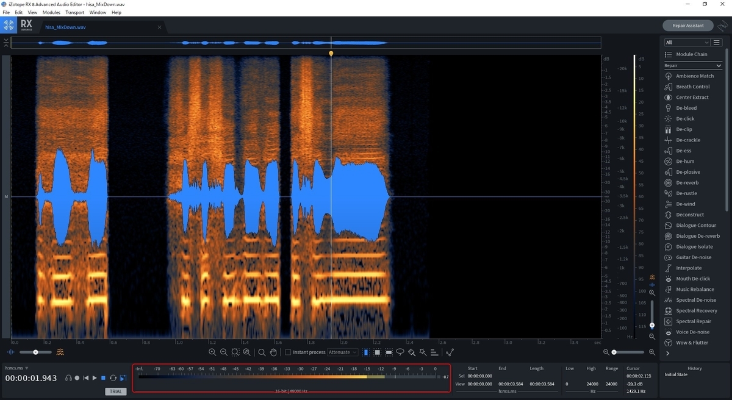Select the Frequency selection tool

[389, 352]
